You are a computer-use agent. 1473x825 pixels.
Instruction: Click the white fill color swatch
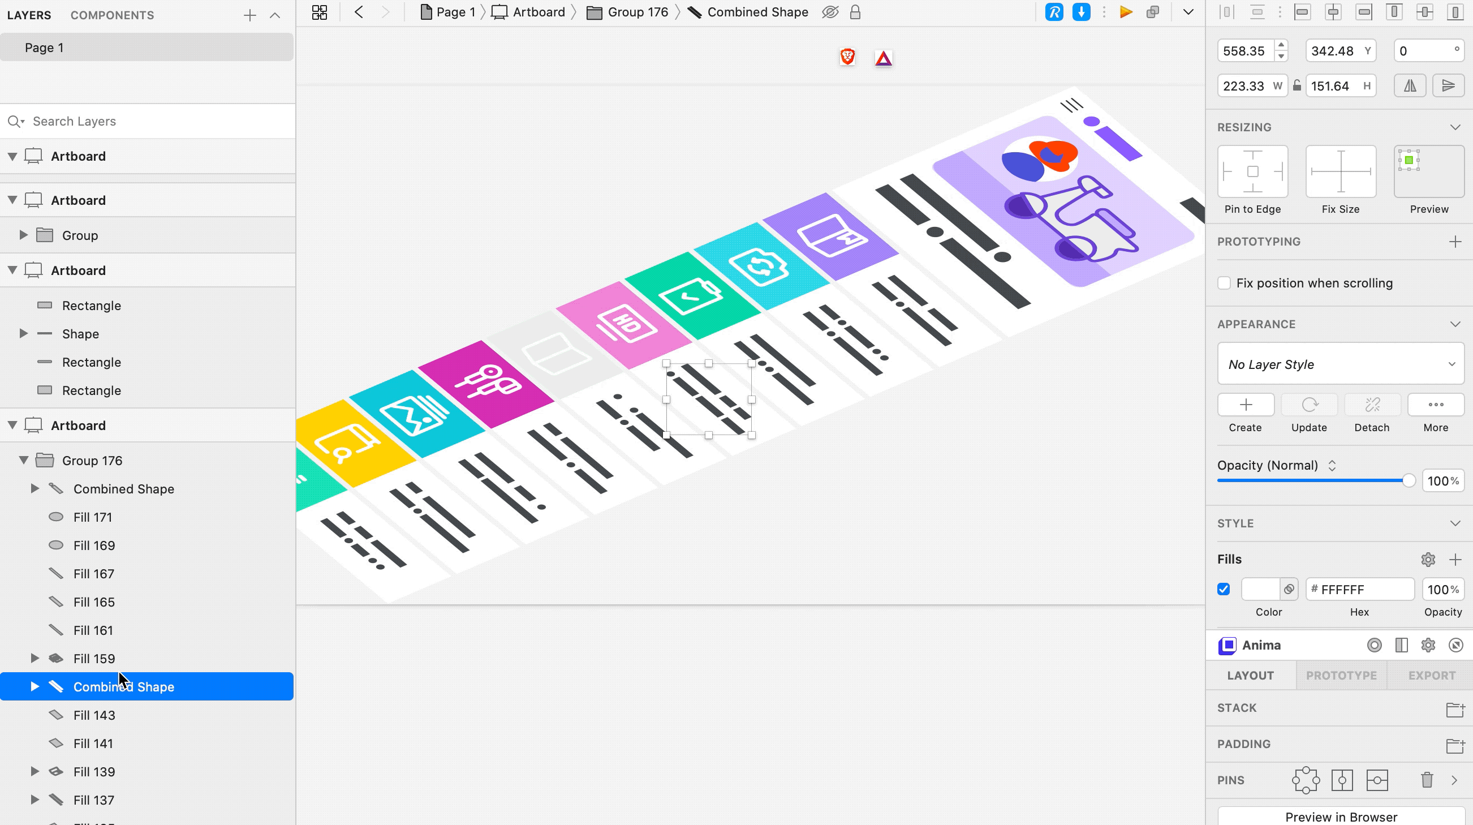1260,589
